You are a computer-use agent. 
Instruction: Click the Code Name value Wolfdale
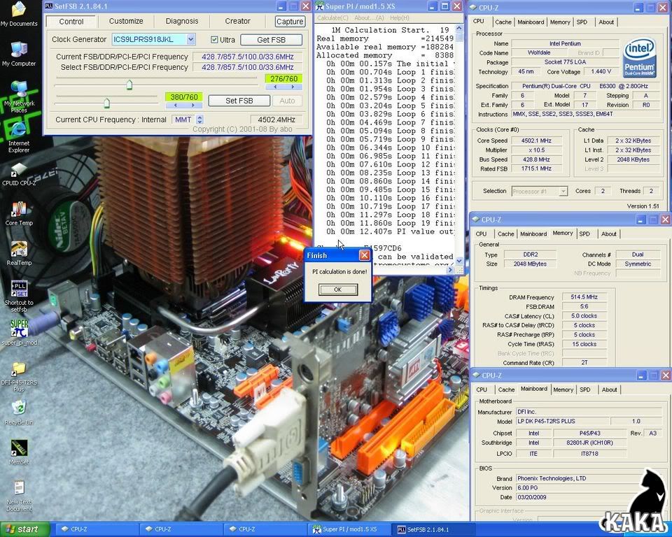[x=539, y=52]
